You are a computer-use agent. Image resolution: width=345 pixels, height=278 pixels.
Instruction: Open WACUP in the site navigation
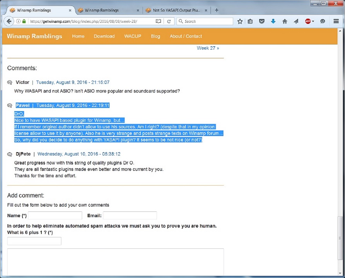(x=133, y=36)
